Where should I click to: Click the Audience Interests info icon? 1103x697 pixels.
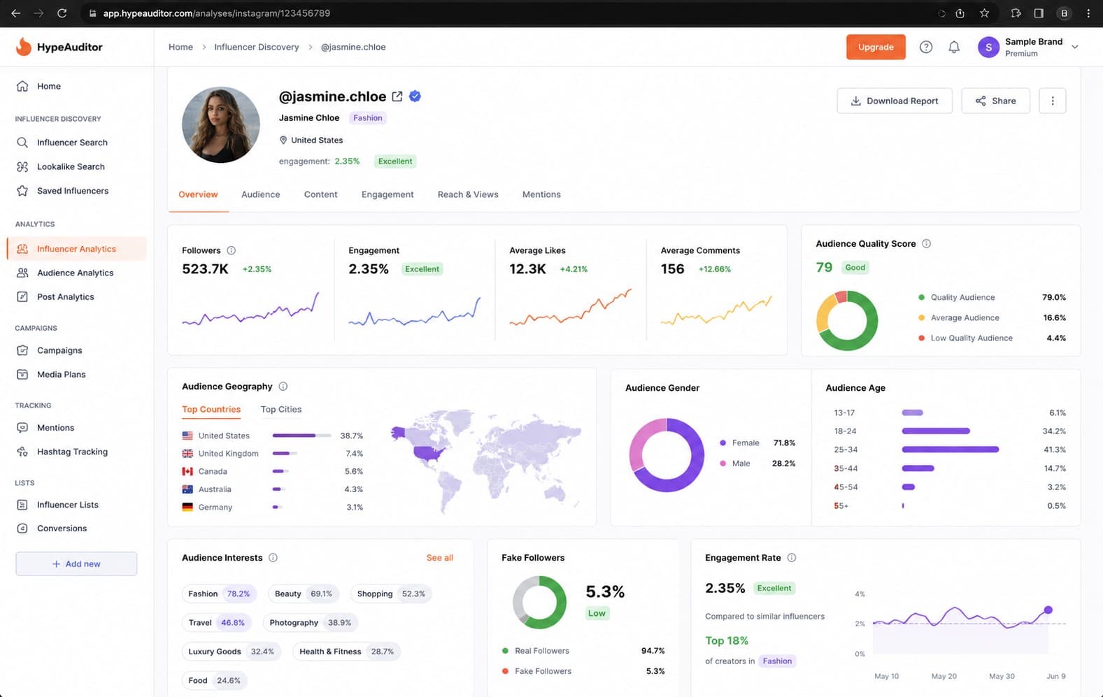273,557
